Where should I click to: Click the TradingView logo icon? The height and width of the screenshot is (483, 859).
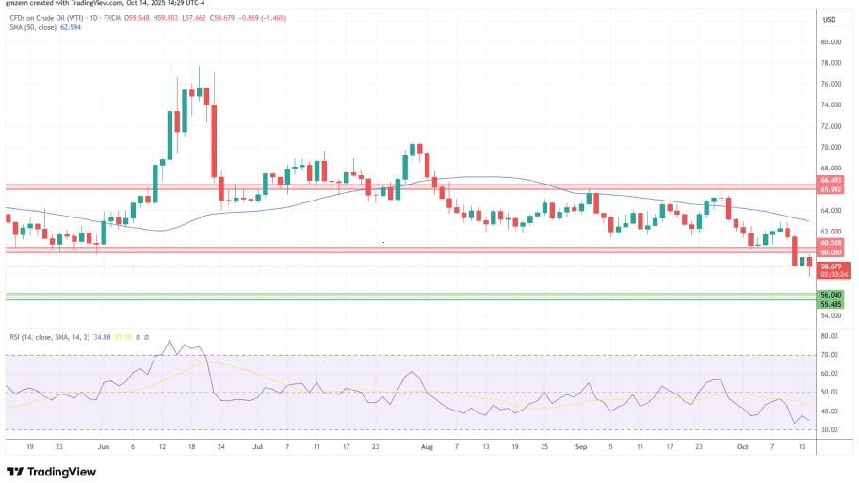(x=15, y=472)
